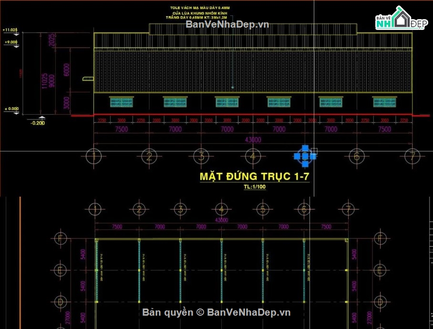Select the right axis bubble F in the plan
Screen dimensions: 433x329
(380, 238)
